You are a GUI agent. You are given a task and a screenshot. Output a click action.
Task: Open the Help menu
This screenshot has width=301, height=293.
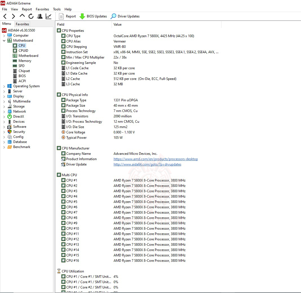(68, 9)
